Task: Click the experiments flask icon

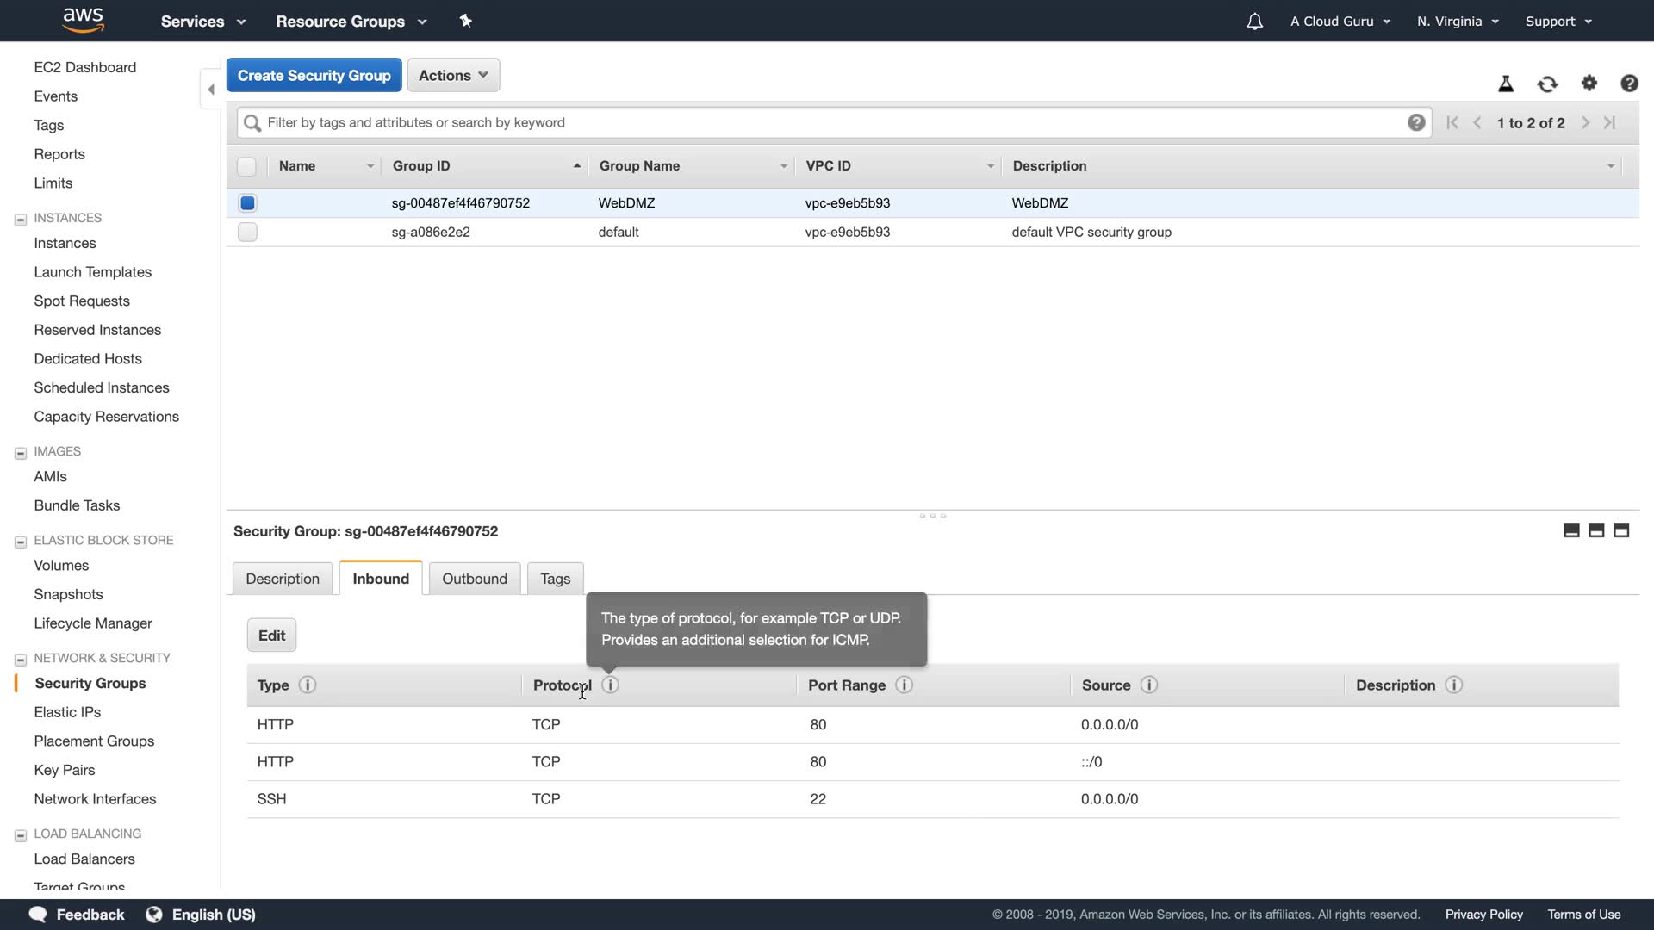Action: click(x=1506, y=84)
